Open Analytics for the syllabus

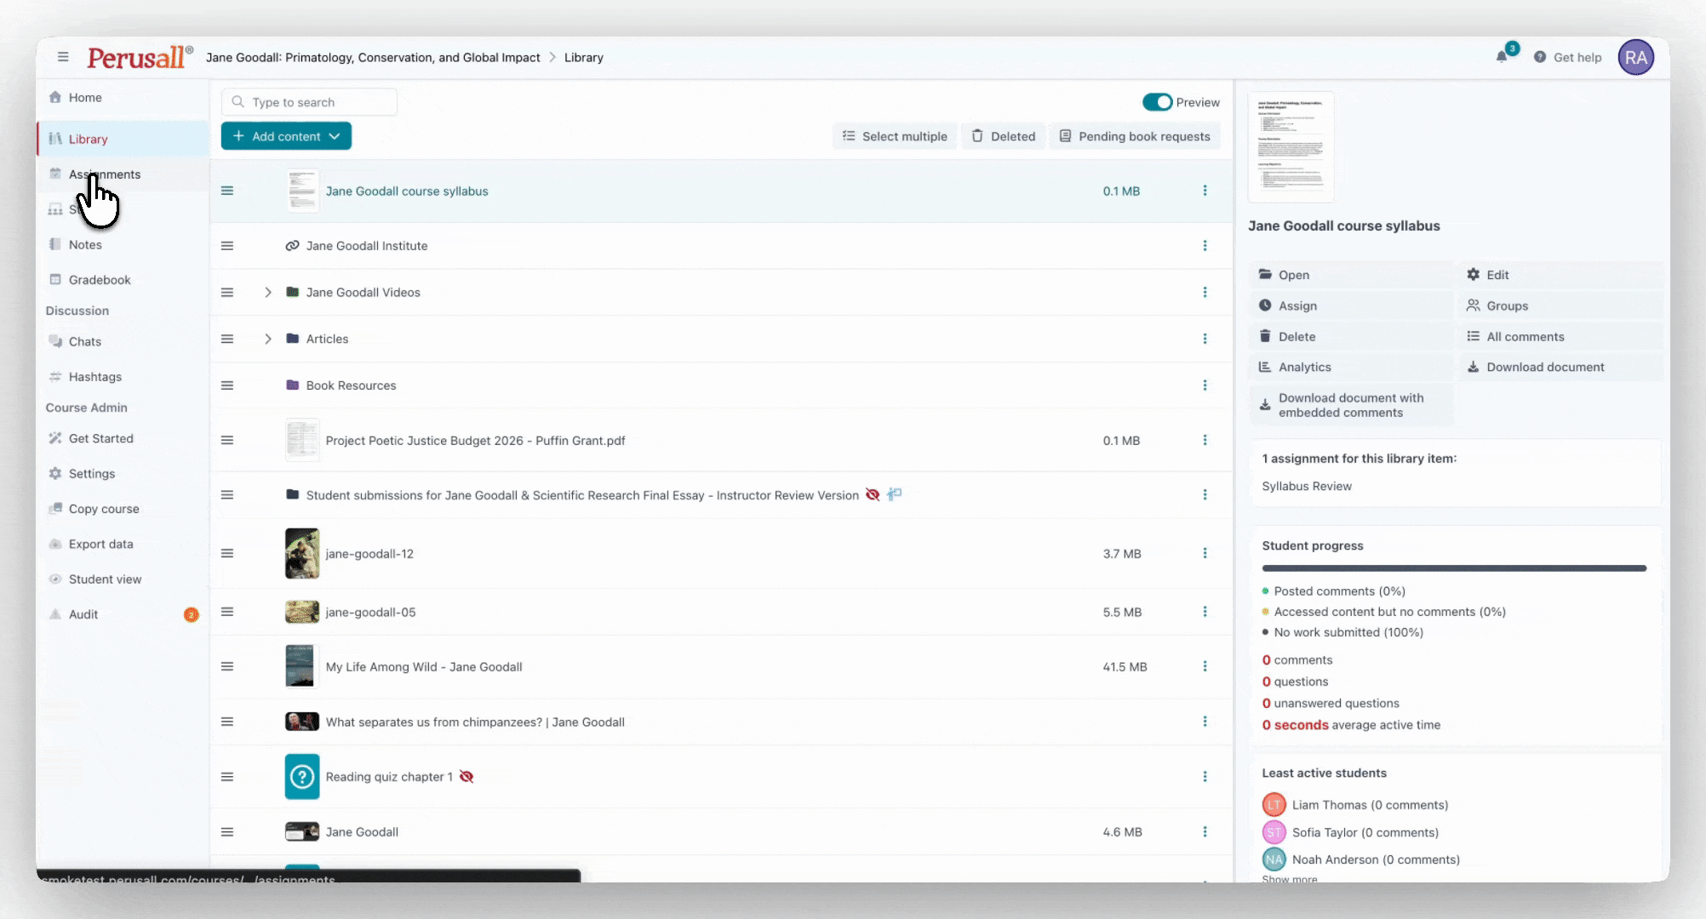point(1351,368)
